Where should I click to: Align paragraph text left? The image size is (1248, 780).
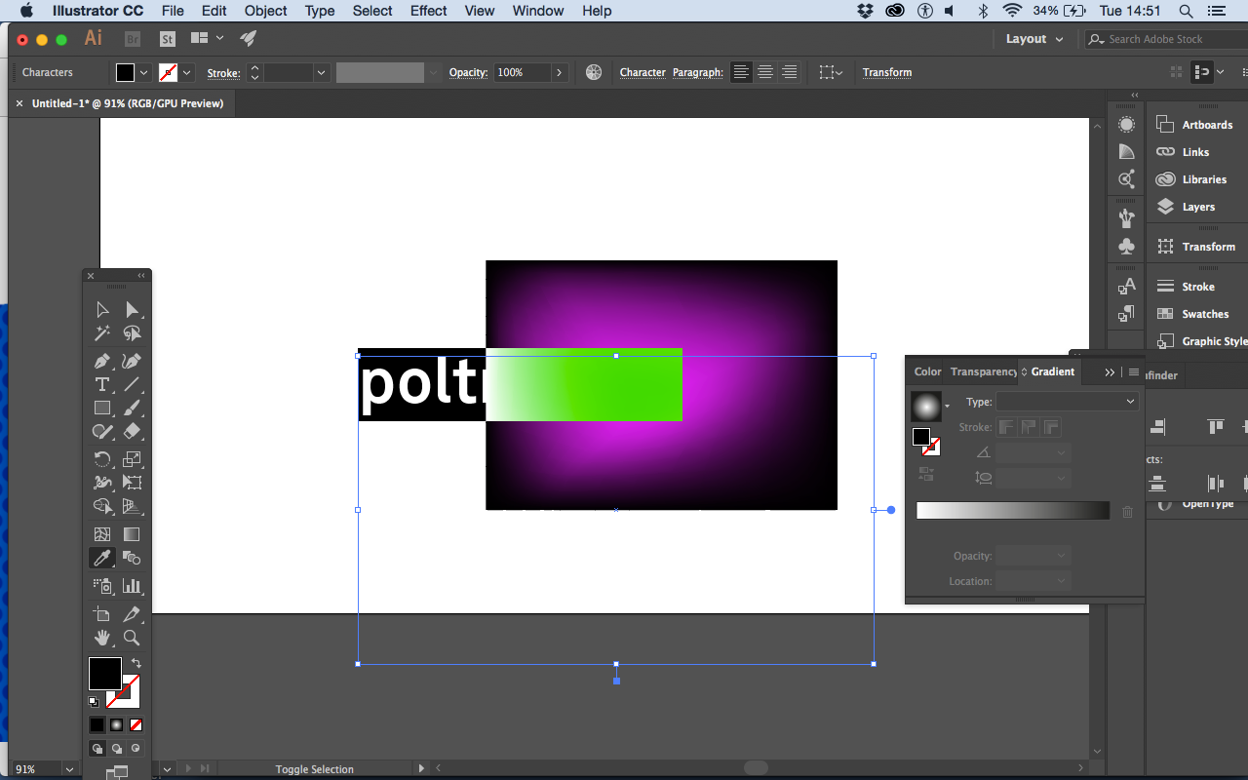click(x=742, y=72)
